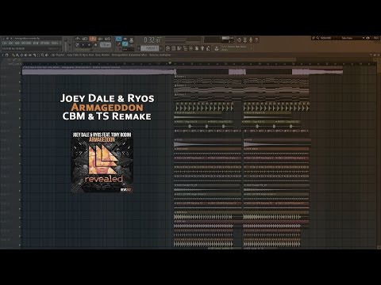Mute playlist track 3 with its dot

pyautogui.click(x=20, y=91)
